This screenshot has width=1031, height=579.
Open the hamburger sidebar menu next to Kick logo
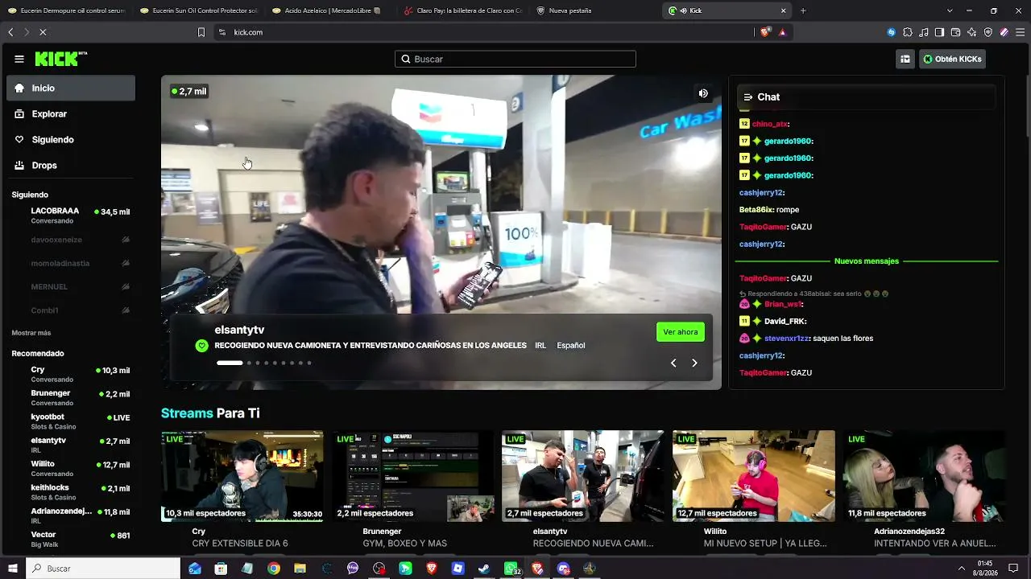click(19, 59)
